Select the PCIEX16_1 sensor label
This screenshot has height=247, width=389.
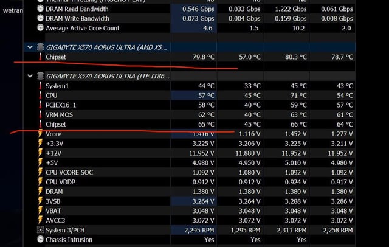pyautogui.click(x=61, y=105)
